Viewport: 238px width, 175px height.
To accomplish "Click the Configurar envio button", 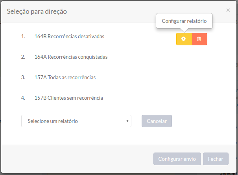I will [177, 159].
